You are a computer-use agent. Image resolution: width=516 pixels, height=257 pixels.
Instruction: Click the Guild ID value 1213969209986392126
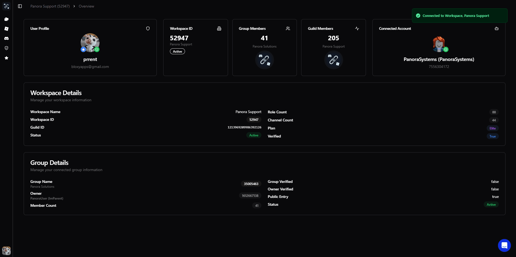click(244, 127)
